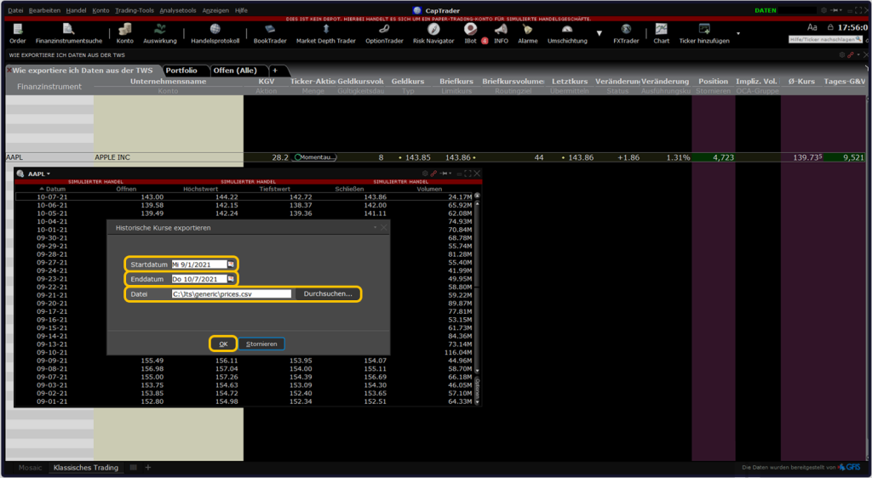
Task: Open gear settings in AAPL window header
Action: [426, 174]
